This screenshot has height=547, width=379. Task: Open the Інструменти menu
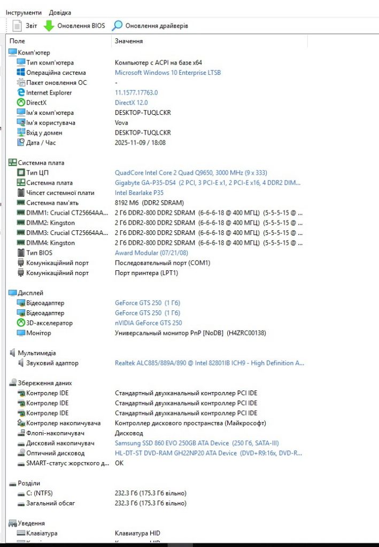(24, 13)
